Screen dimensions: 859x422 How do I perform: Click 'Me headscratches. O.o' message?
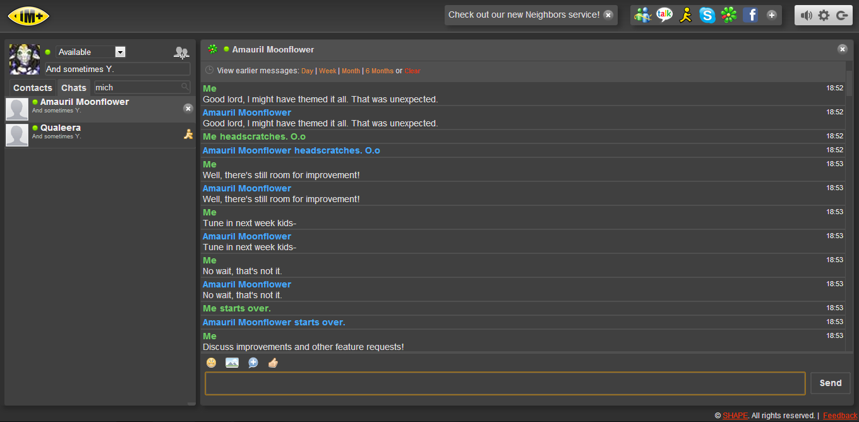(x=254, y=136)
